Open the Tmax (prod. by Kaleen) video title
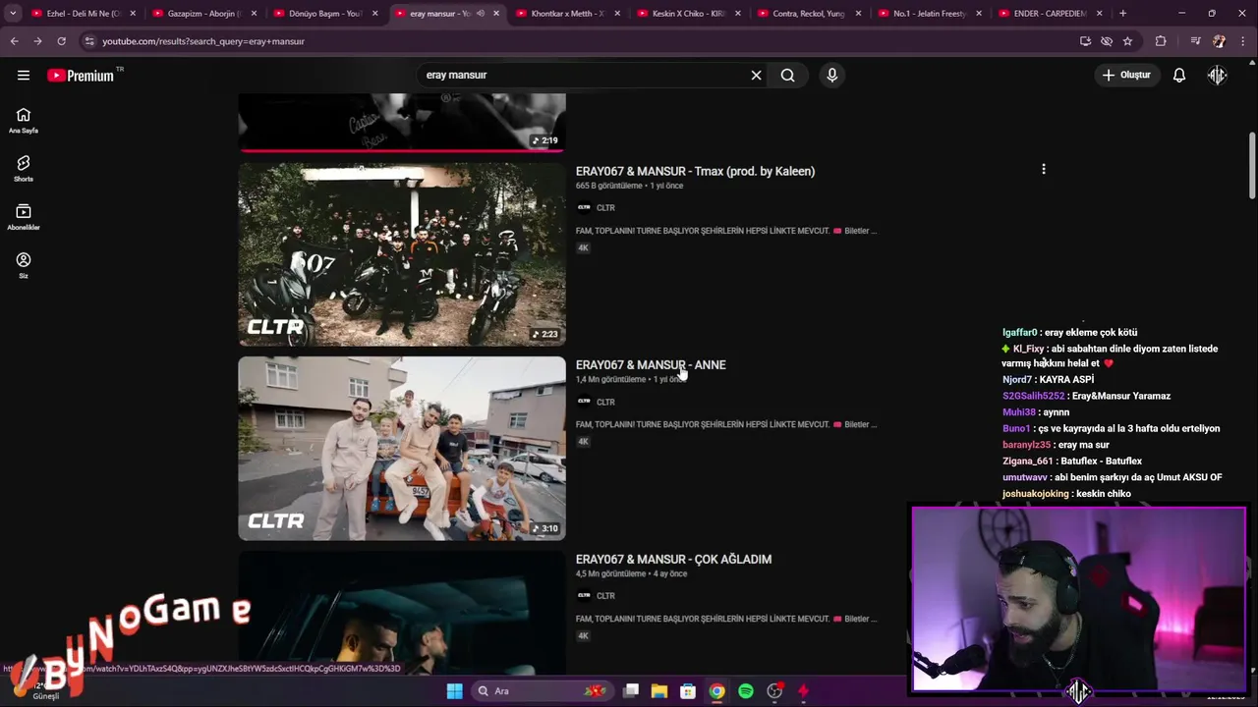The width and height of the screenshot is (1258, 707). [695, 171]
